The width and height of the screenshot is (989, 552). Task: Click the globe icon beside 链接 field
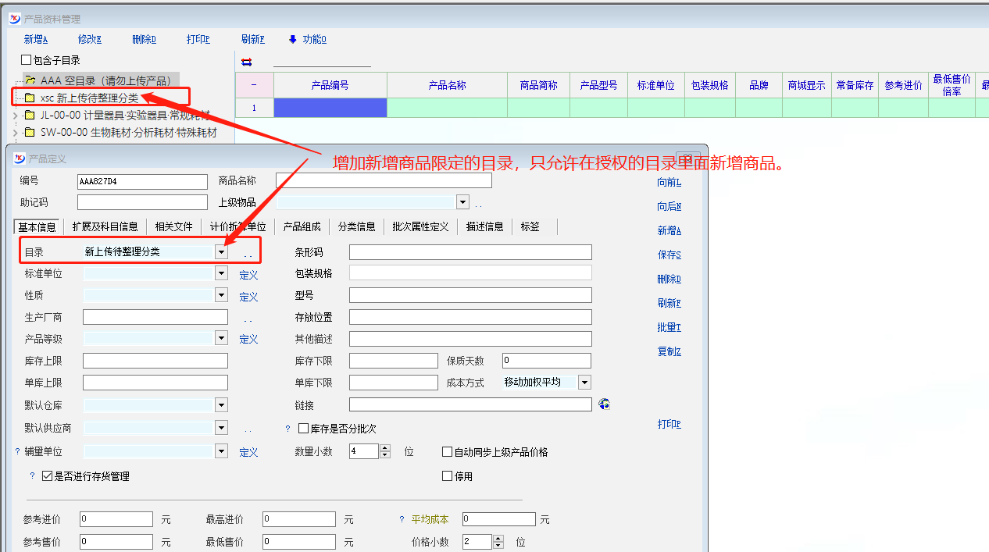pyautogui.click(x=603, y=404)
